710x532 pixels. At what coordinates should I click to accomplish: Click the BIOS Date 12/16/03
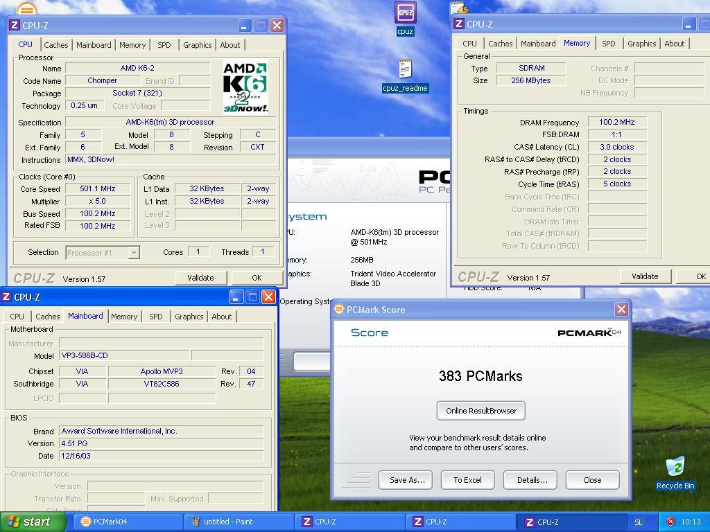(161, 456)
